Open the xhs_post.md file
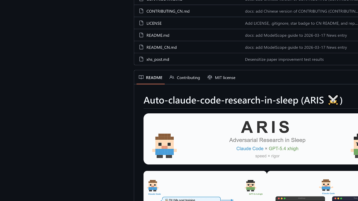The image size is (358, 201). 158,59
